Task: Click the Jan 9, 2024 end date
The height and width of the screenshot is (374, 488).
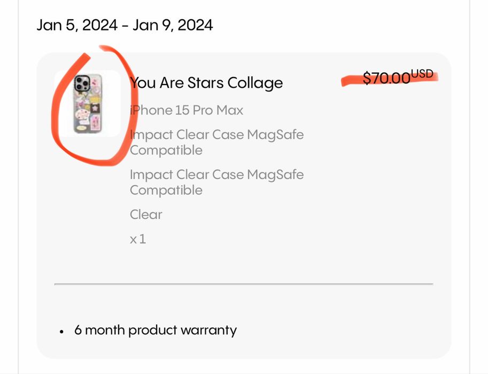Action: pos(173,25)
